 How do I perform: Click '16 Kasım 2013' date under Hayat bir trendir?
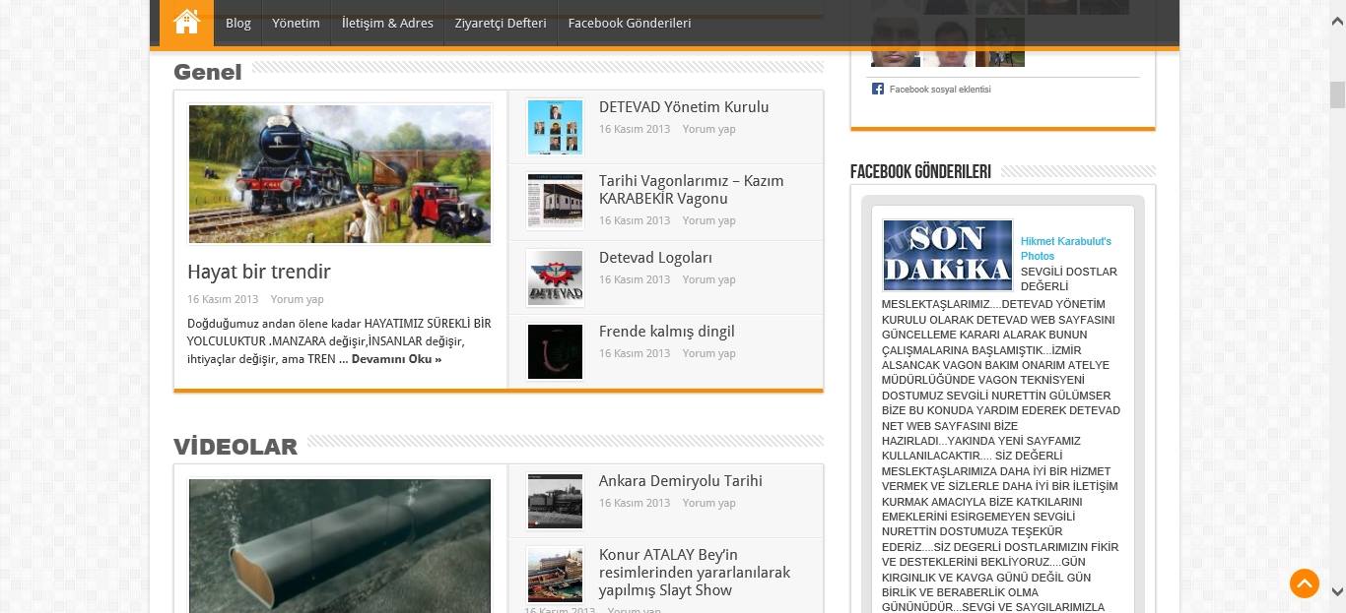(223, 299)
